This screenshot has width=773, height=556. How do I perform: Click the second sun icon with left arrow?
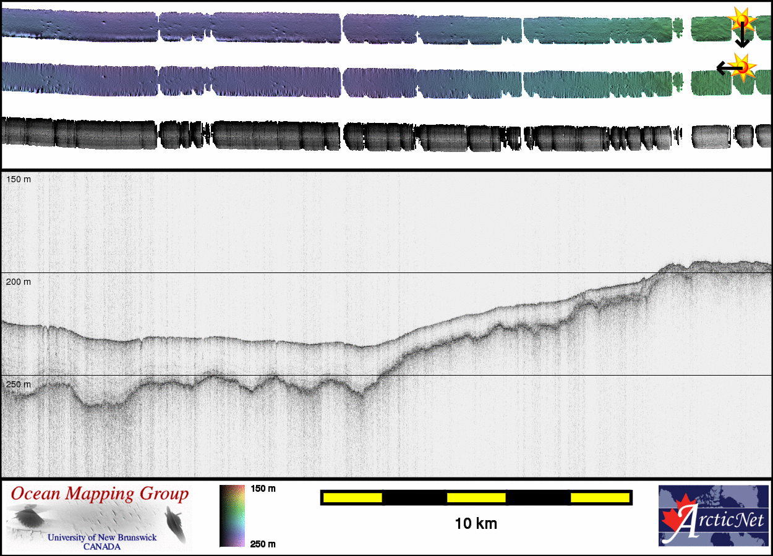743,65
